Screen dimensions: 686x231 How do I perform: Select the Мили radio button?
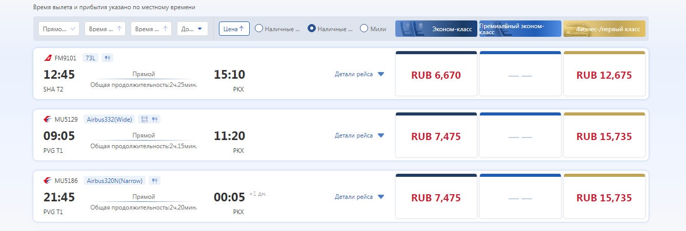pyautogui.click(x=364, y=29)
